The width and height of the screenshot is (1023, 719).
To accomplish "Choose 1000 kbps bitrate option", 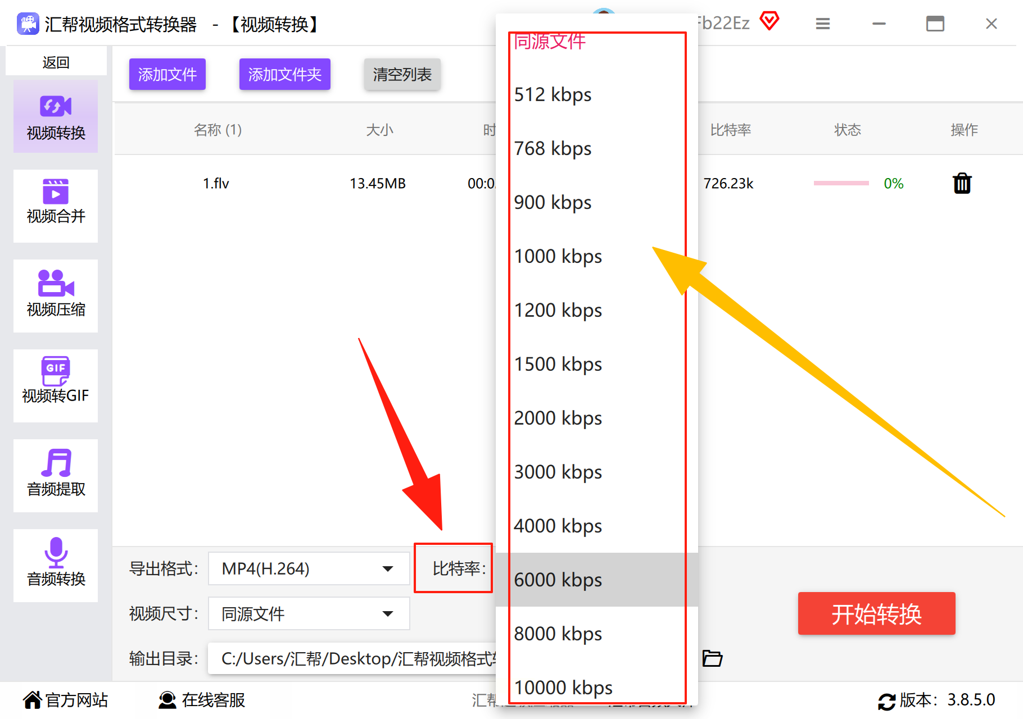I will 597,256.
